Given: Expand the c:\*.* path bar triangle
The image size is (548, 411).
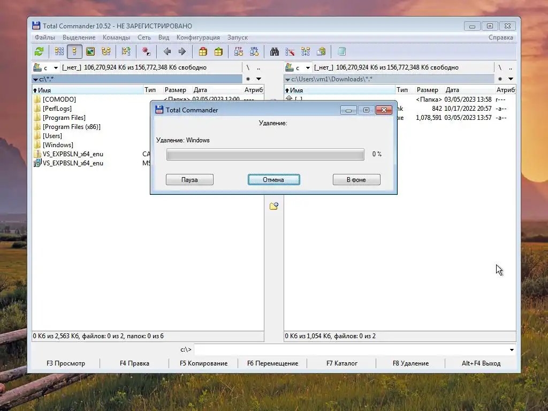Looking at the screenshot, I should (36, 80).
